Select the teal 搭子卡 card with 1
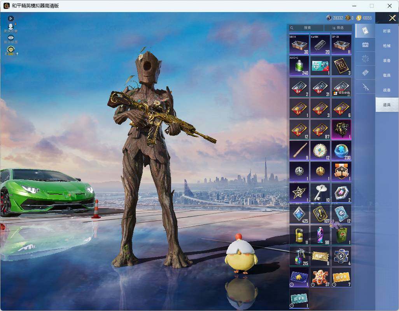The height and width of the screenshot is (311, 399). coord(299,299)
